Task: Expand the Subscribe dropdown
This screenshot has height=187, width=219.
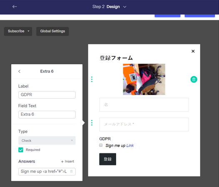Action: click(18, 32)
